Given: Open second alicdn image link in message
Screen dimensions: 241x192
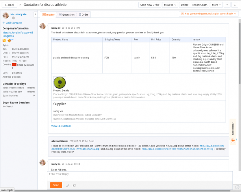Looking at the screenshot, I should [x=177, y=149].
